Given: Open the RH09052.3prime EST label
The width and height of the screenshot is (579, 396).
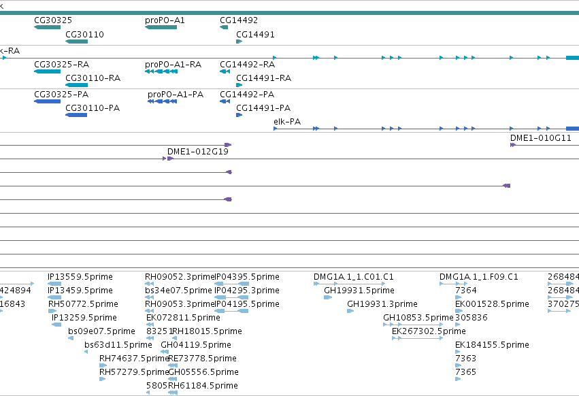Looking at the screenshot, I should pyautogui.click(x=180, y=277).
